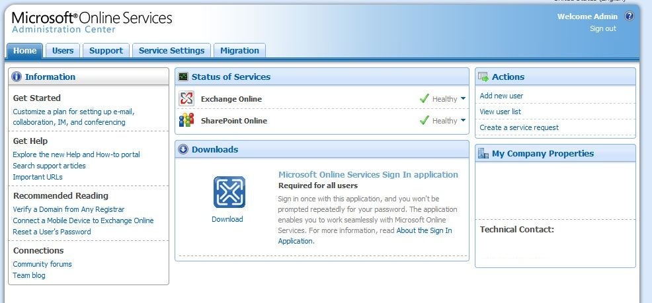Image resolution: width=652 pixels, height=303 pixels.
Task: Switch to the Home tab
Action: click(24, 51)
